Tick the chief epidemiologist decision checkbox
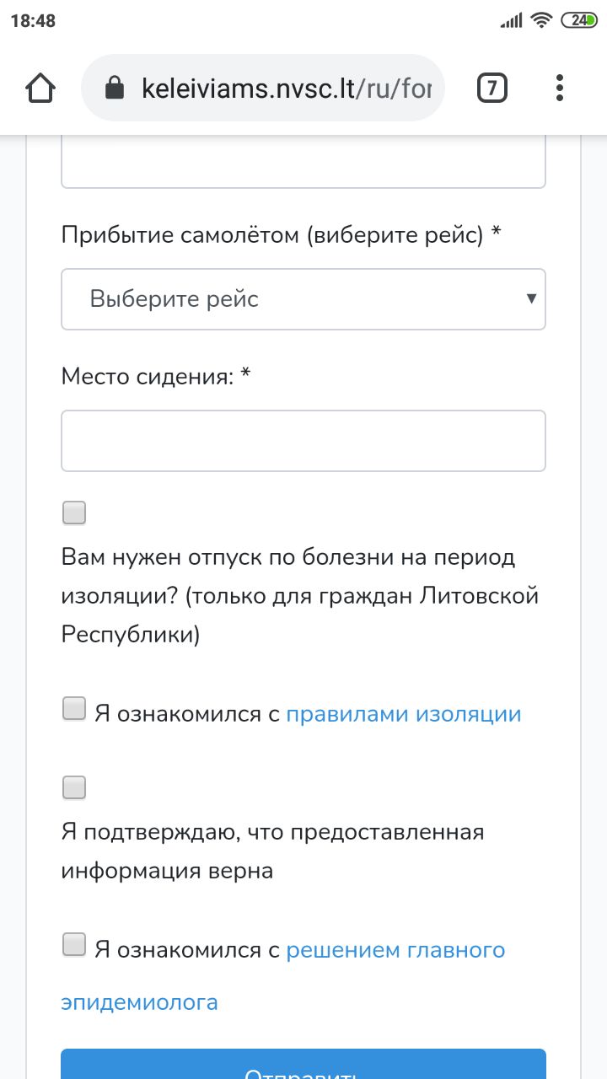 point(74,944)
